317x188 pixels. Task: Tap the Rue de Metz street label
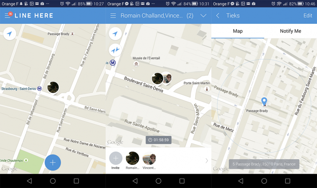coord(223,127)
